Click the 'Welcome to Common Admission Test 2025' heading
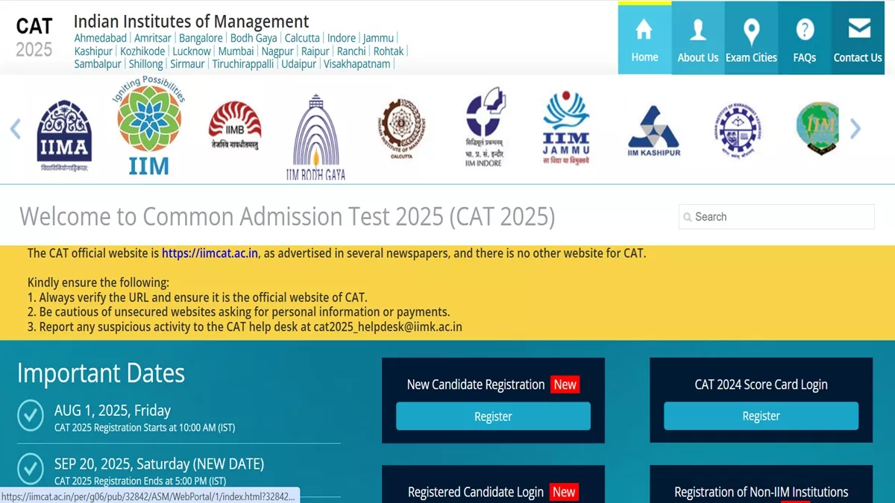The height and width of the screenshot is (503, 895). (287, 217)
